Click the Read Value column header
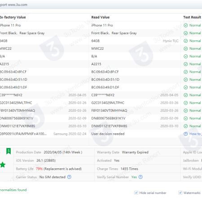This screenshot has height=202, width=202. click(101, 17)
